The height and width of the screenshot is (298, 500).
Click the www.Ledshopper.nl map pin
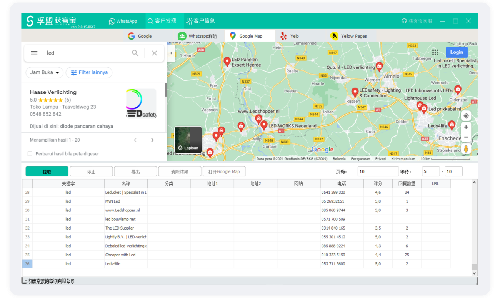point(258,119)
